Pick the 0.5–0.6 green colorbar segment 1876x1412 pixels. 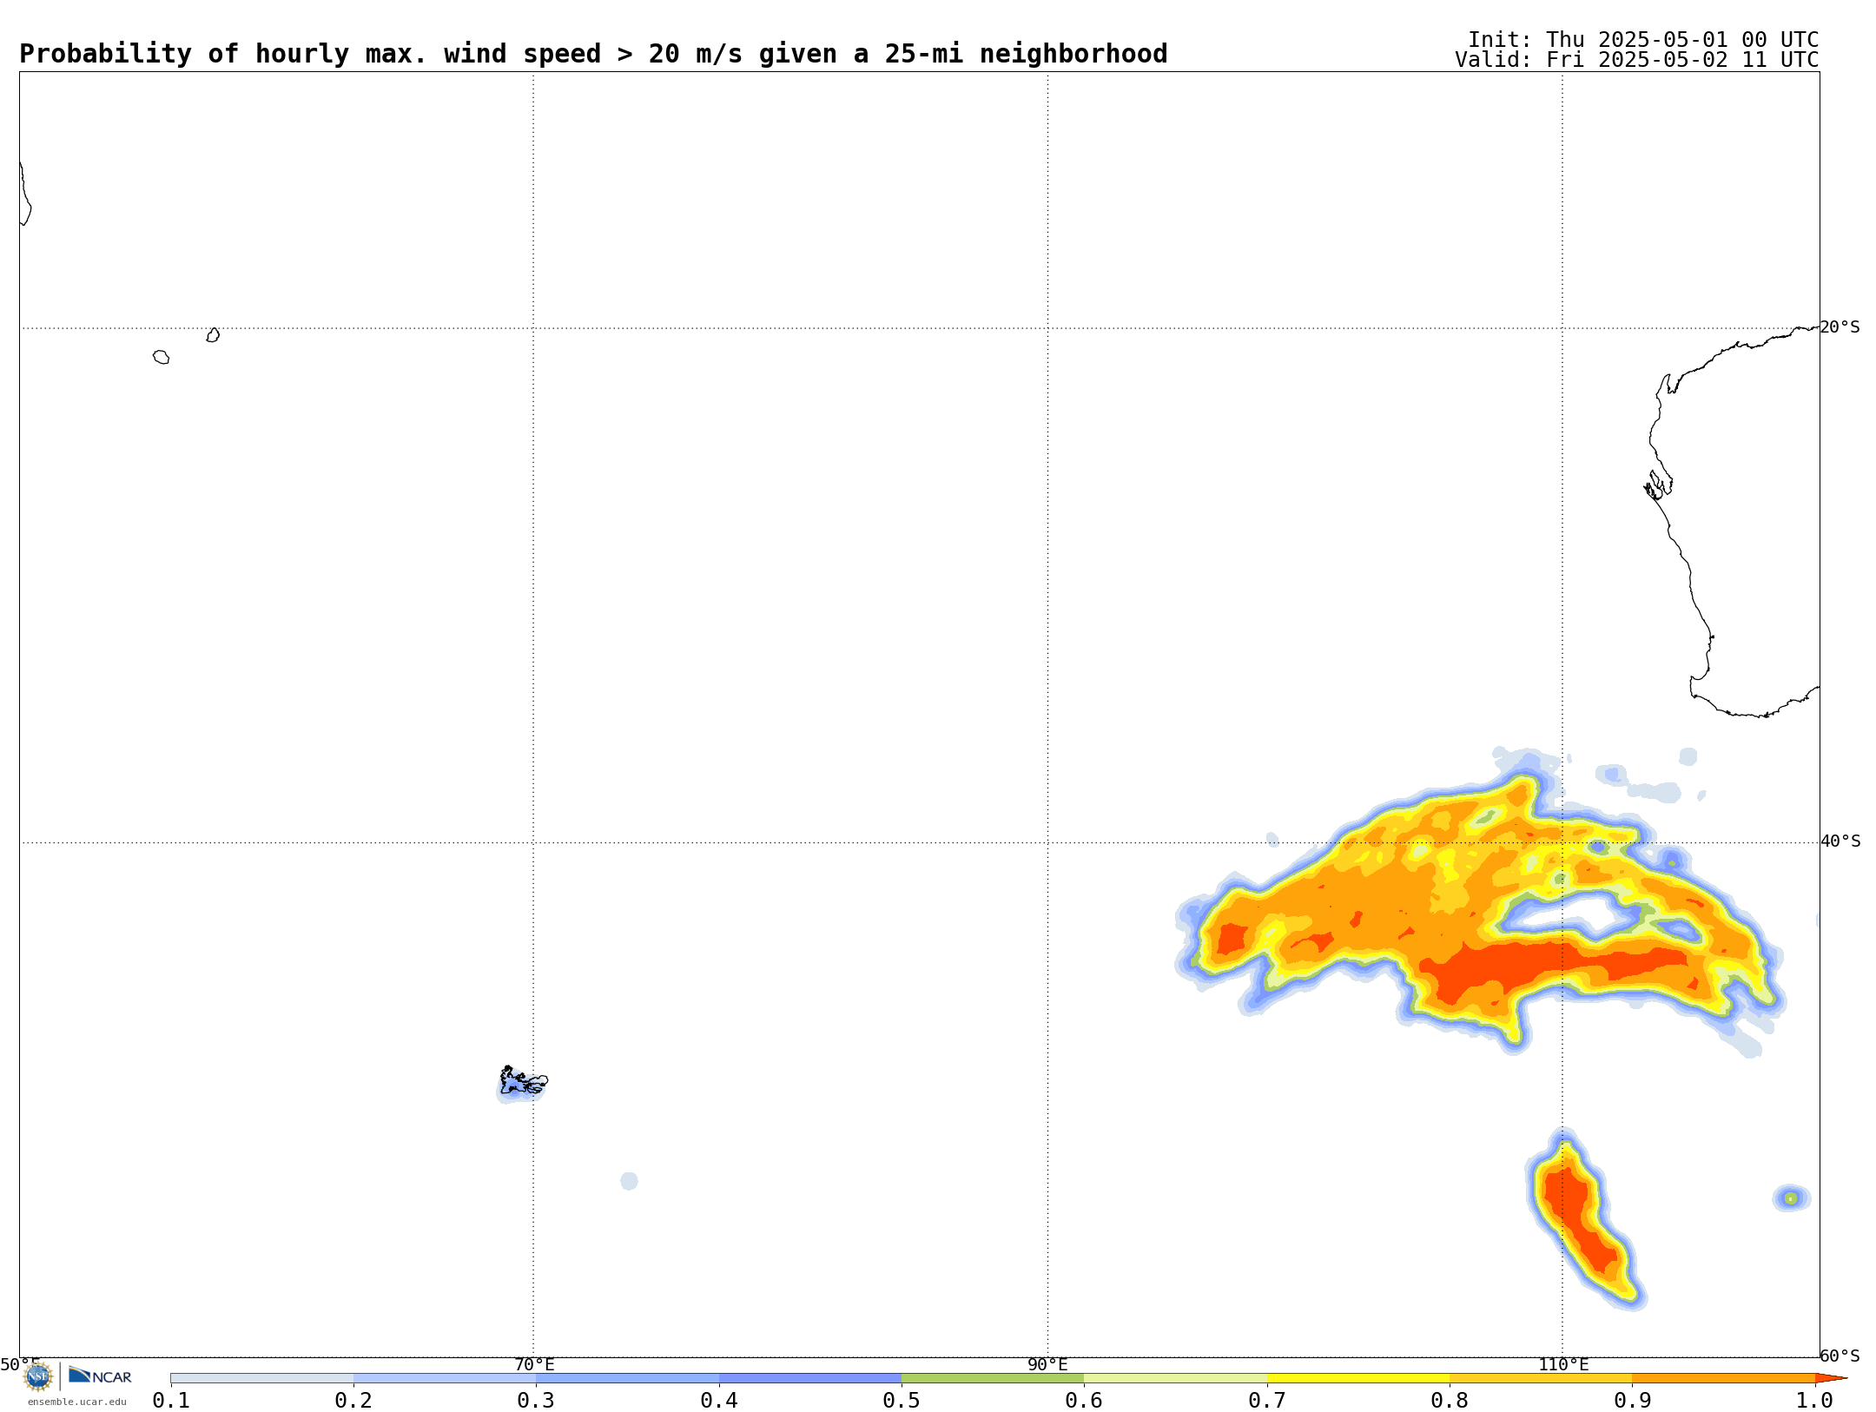click(x=993, y=1378)
